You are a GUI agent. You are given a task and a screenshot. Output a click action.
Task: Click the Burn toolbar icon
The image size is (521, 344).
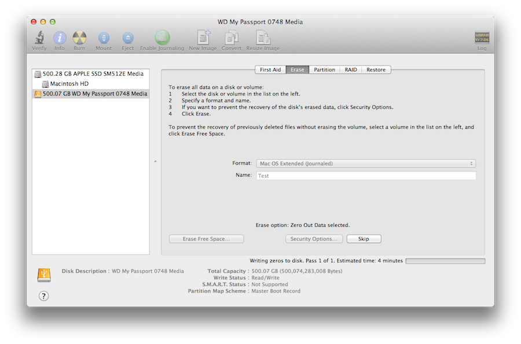tap(79, 38)
